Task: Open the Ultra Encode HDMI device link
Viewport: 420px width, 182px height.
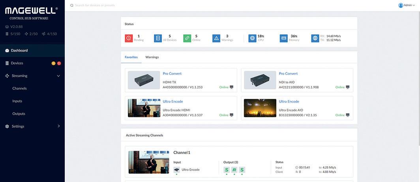Action: (x=173, y=102)
